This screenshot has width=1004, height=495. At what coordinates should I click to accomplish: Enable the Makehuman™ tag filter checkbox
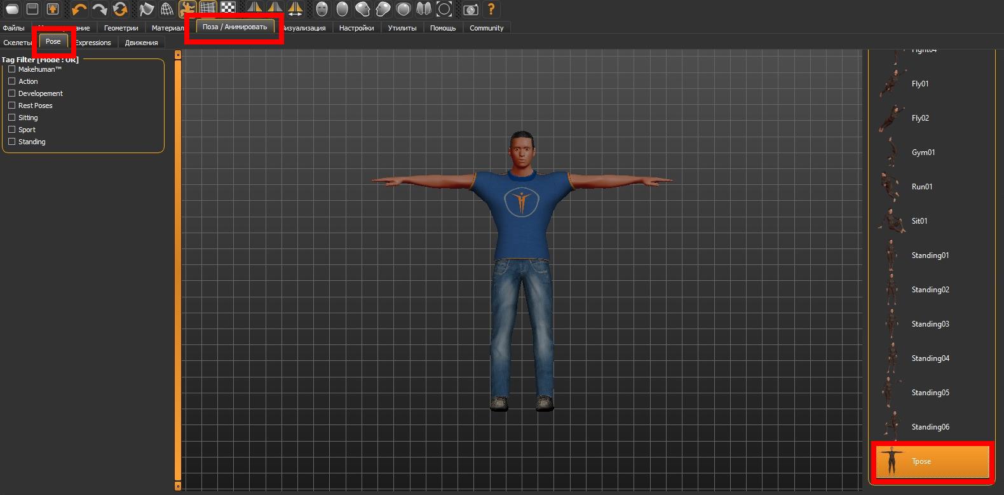point(11,69)
